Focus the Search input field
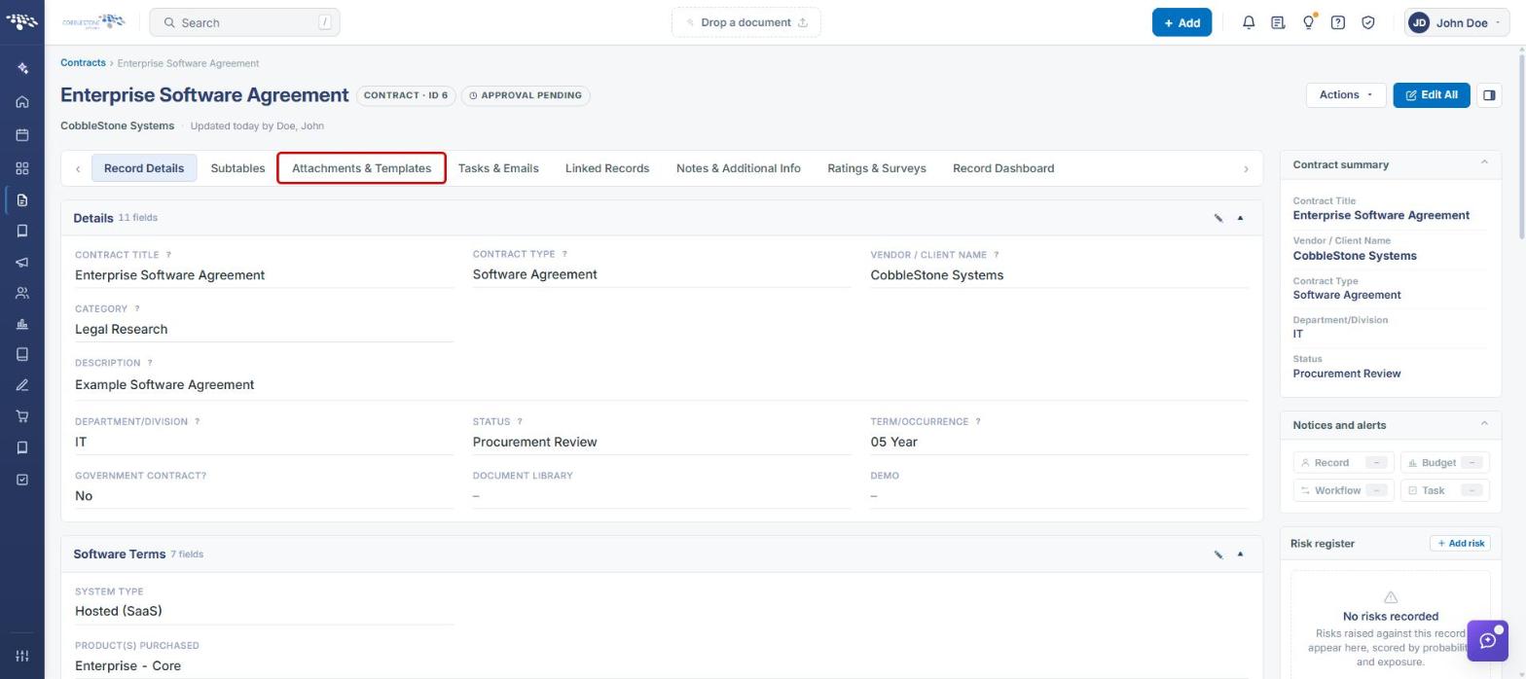 click(x=244, y=22)
